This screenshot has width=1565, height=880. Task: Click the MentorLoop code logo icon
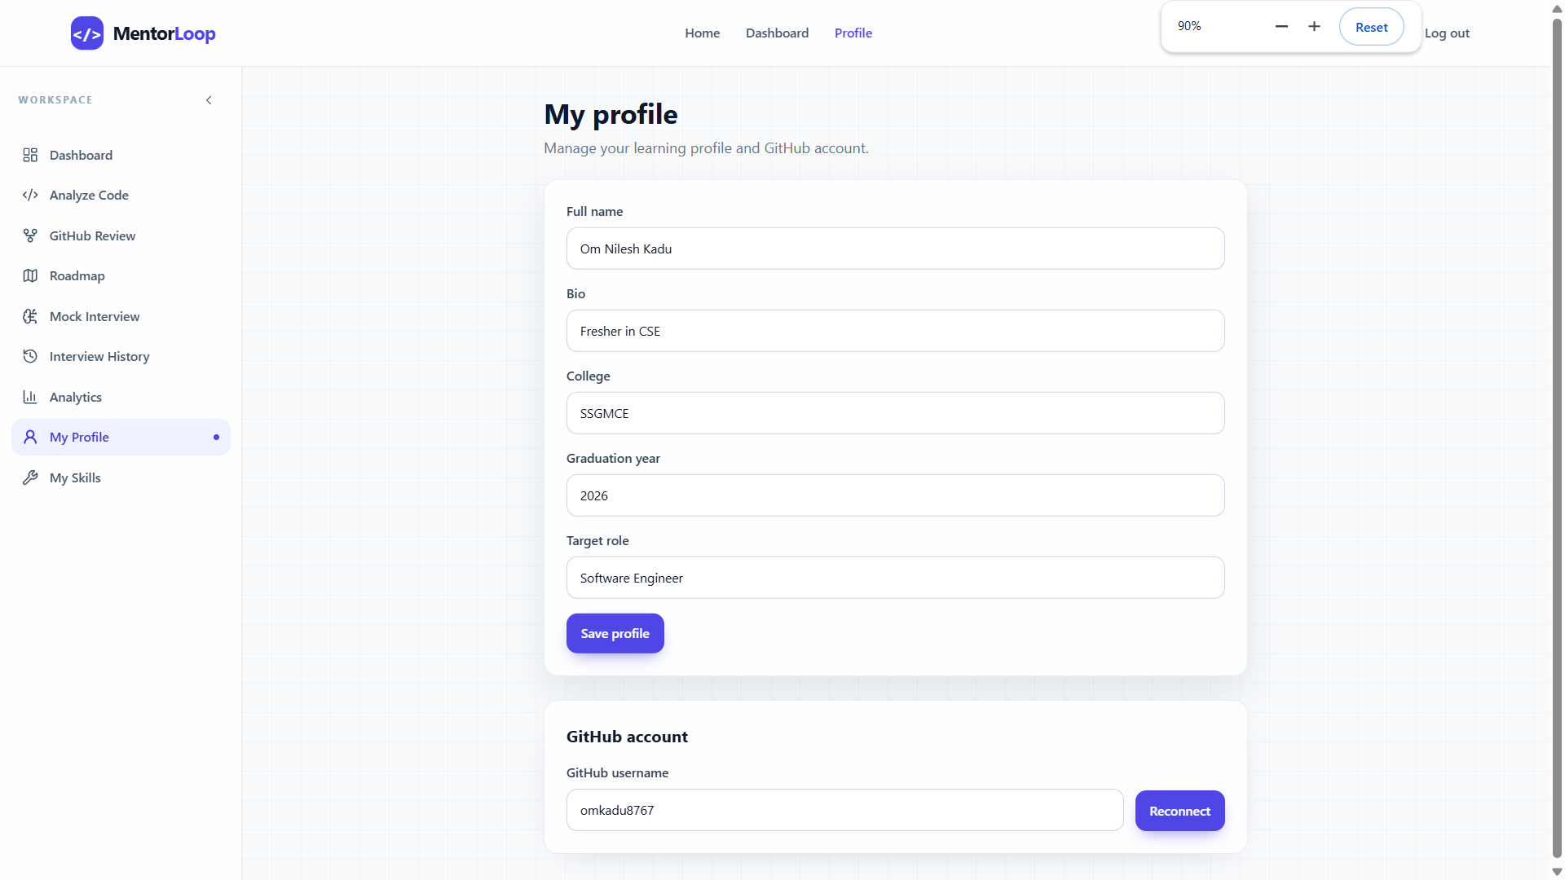pyautogui.click(x=87, y=33)
